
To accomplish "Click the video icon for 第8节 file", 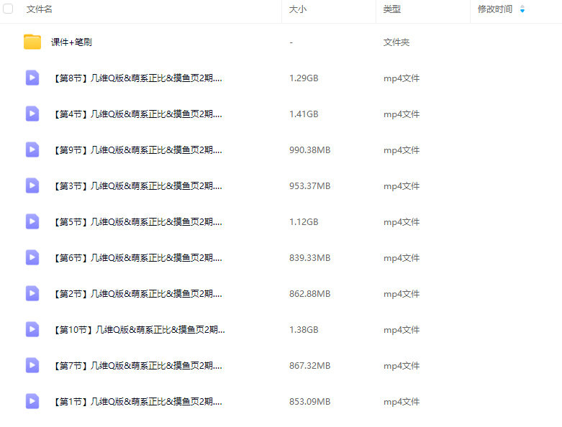I will (x=32, y=78).
